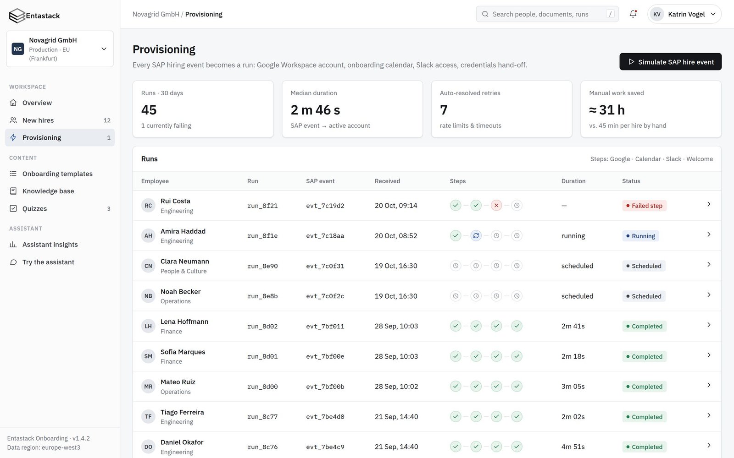Screen dimensions: 734x458
Task: Click Simulate SAP hire event button
Action: click(x=670, y=62)
